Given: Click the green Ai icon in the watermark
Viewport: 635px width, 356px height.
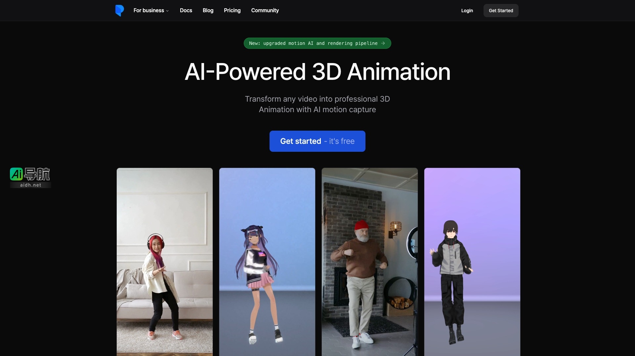Looking at the screenshot, I should pos(16,174).
